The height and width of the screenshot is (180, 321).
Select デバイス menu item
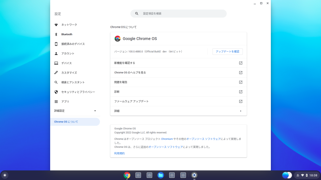[66, 63]
